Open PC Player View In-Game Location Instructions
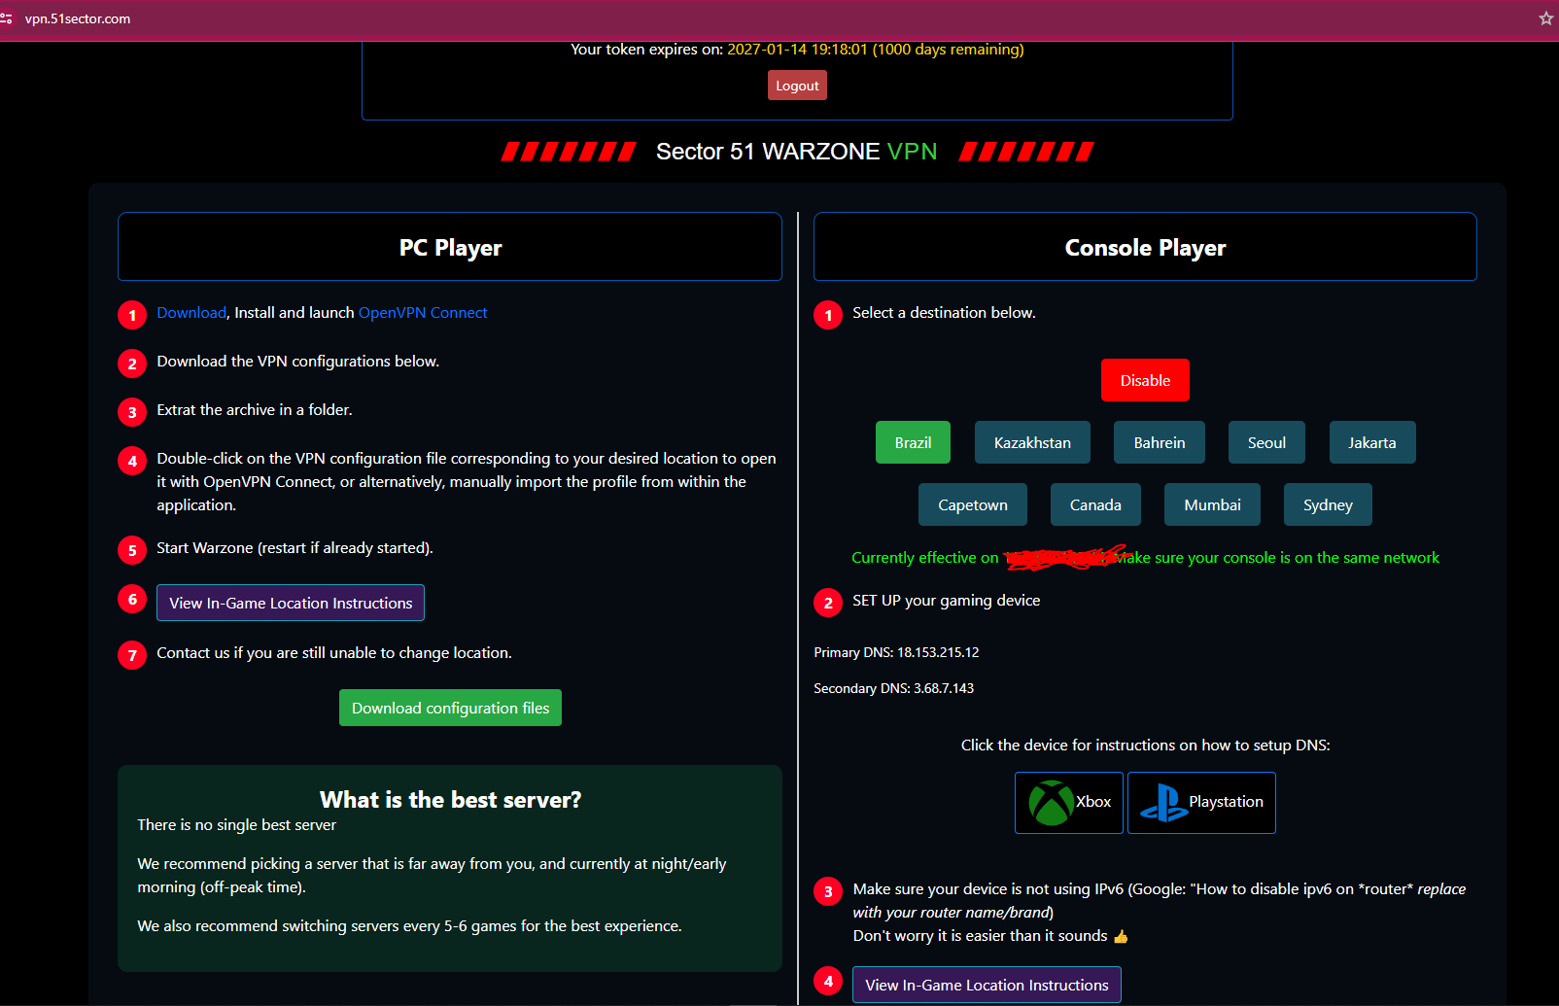Screen dimensions: 1559x1006 [291, 603]
